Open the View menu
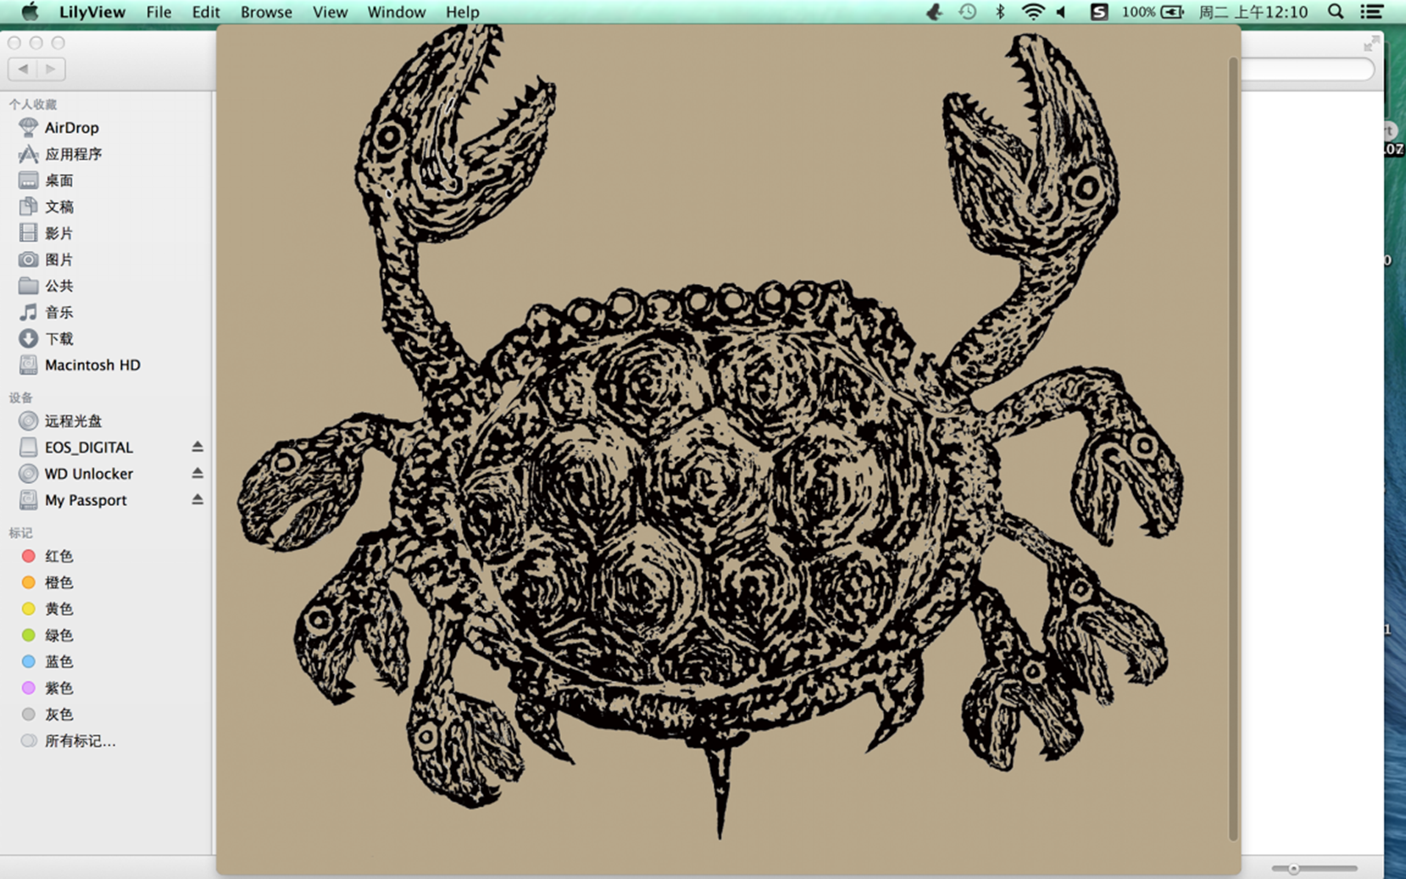Viewport: 1406px width, 879px height. 330,12
